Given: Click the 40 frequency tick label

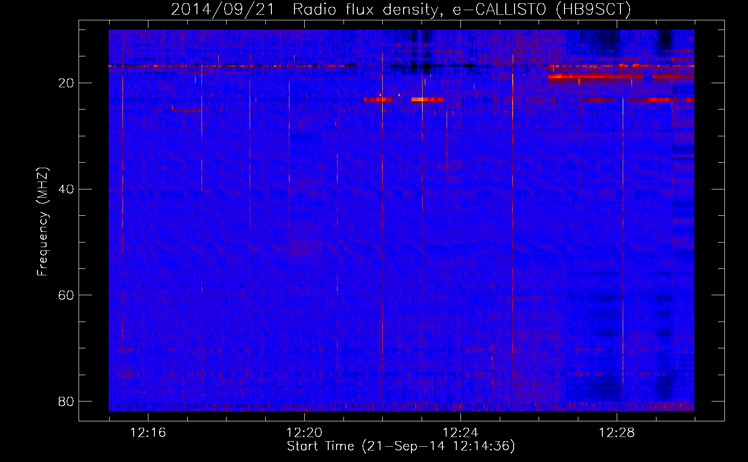Looking at the screenshot, I should point(67,189).
